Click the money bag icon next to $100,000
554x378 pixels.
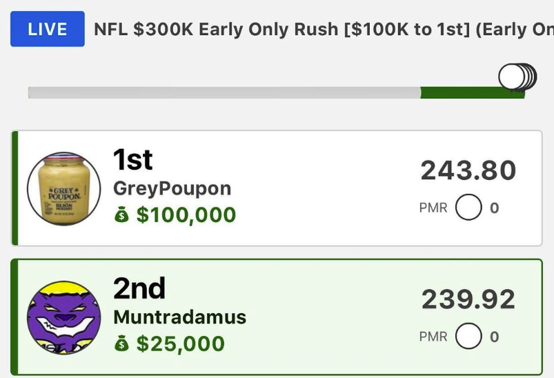[121, 215]
